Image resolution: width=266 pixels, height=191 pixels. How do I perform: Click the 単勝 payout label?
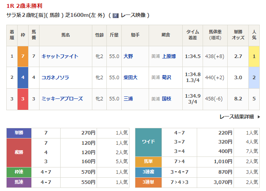(19, 133)
